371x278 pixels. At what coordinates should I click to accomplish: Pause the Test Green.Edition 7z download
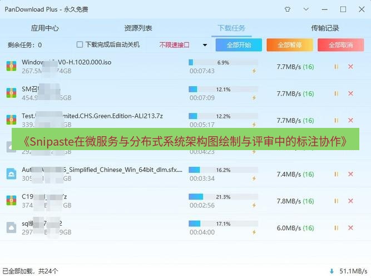[x=336, y=121]
